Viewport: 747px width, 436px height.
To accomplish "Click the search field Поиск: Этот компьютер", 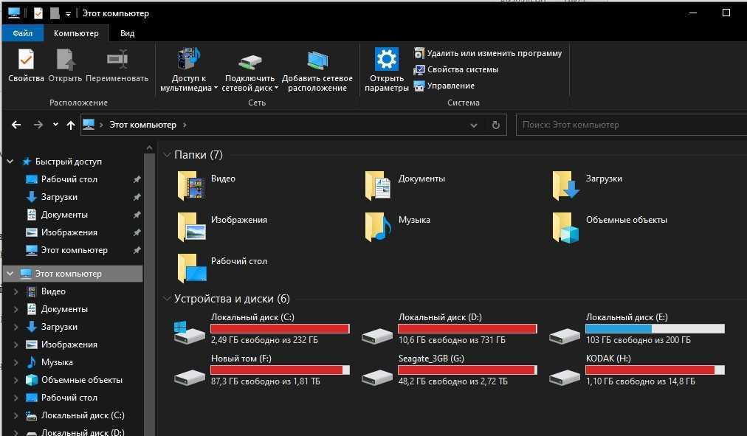I will pyautogui.click(x=627, y=125).
